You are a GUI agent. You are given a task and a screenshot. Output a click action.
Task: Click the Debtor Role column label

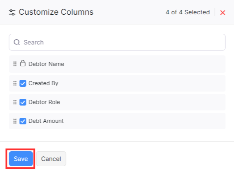[x=44, y=102]
